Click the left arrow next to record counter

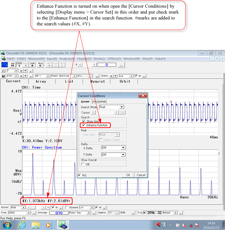click(80, 65)
